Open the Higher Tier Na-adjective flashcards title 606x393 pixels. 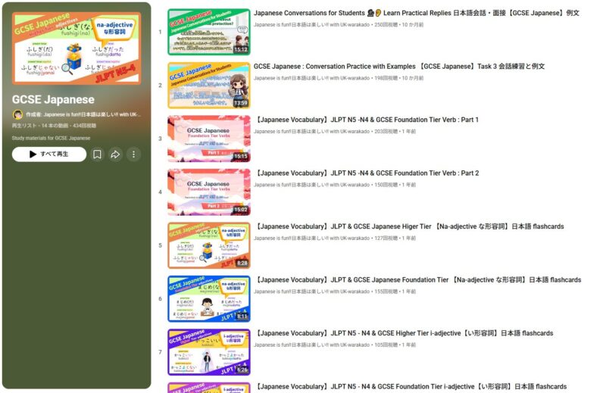point(409,226)
